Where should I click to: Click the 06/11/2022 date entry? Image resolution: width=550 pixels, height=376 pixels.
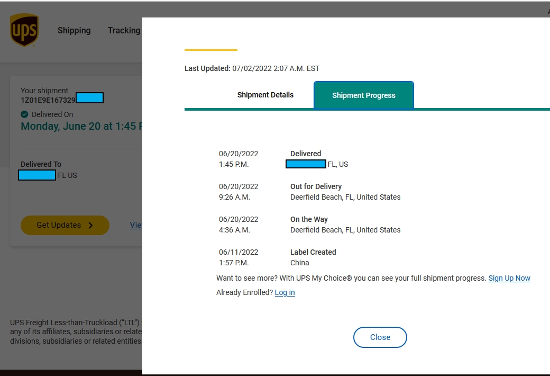239,252
